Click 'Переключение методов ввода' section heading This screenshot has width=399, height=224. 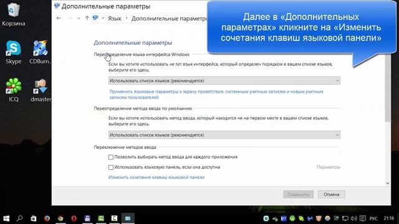tap(125, 147)
